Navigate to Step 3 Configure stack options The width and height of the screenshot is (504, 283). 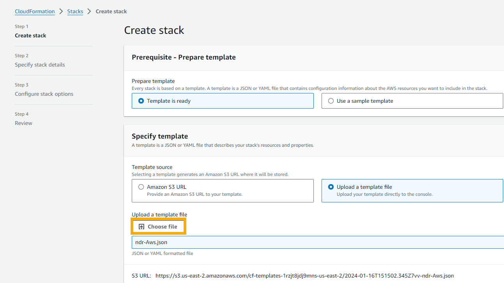44,94
